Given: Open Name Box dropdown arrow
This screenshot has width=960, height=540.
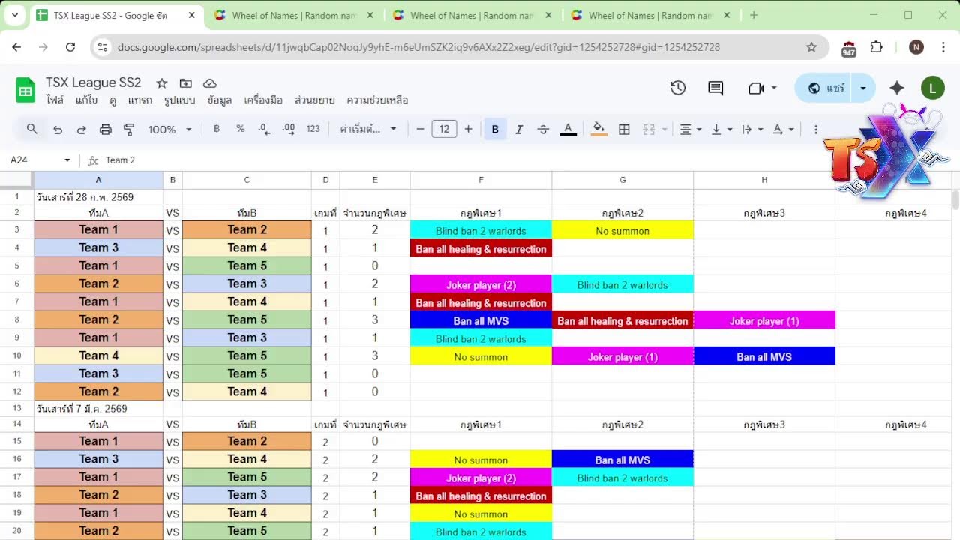Looking at the screenshot, I should [67, 160].
